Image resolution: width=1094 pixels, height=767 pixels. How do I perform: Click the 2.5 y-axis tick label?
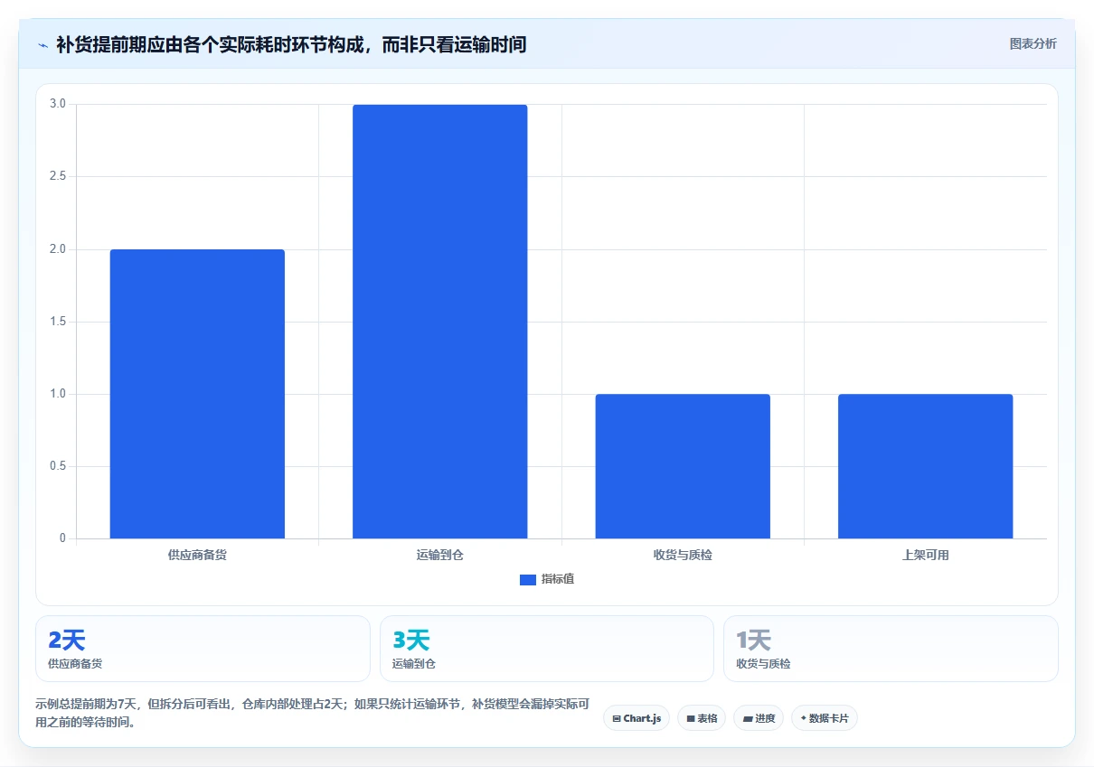click(x=58, y=176)
